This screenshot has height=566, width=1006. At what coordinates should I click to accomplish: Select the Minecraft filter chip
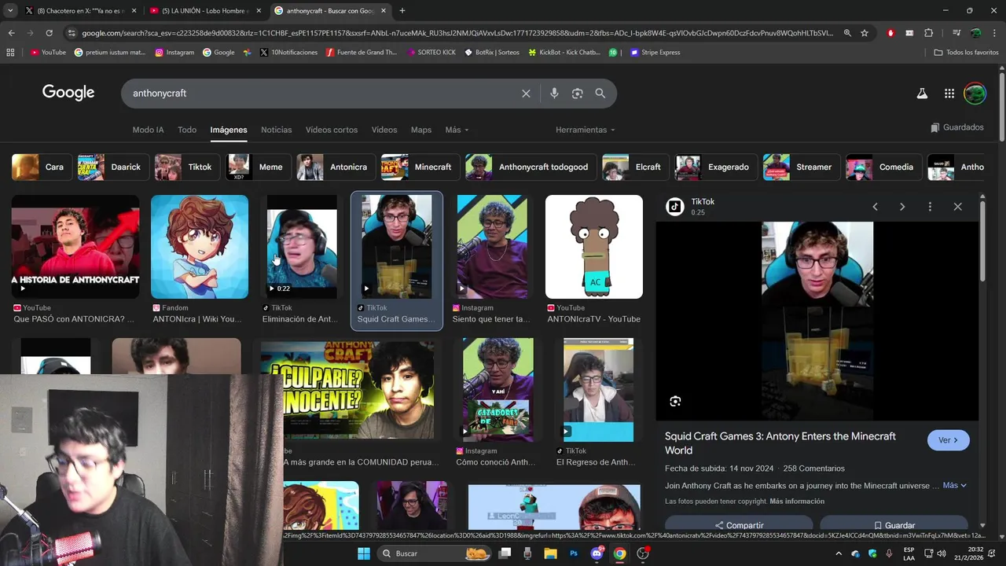(420, 167)
